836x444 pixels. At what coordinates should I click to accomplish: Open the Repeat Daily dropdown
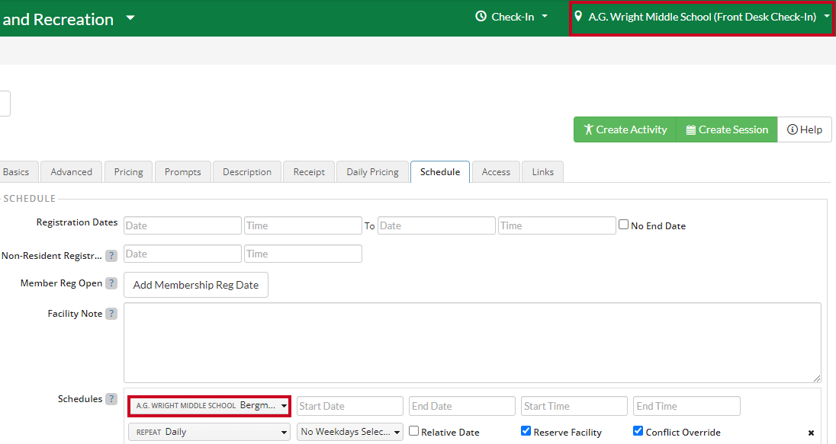pyautogui.click(x=209, y=432)
